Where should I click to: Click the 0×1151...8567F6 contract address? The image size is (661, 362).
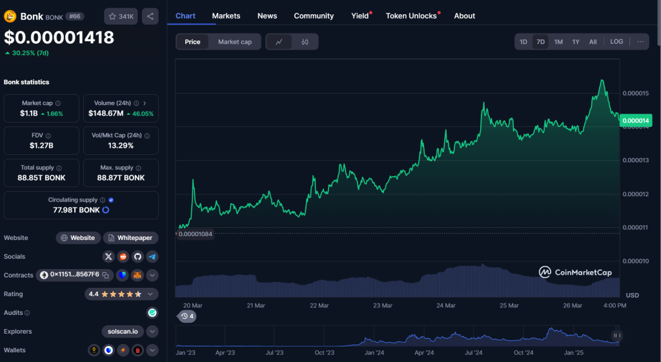[74, 275]
